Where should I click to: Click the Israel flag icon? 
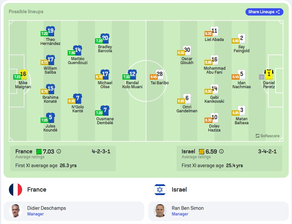click(160, 190)
